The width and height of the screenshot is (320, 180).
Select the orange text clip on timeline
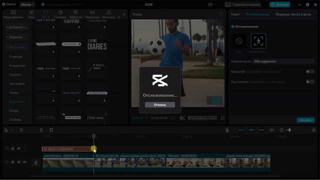pos(68,149)
